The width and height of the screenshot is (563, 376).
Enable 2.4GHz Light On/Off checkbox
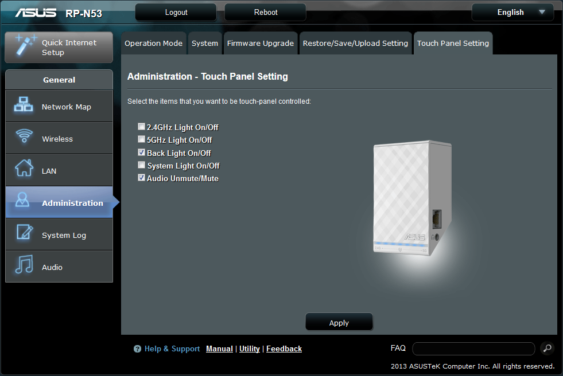[142, 127]
